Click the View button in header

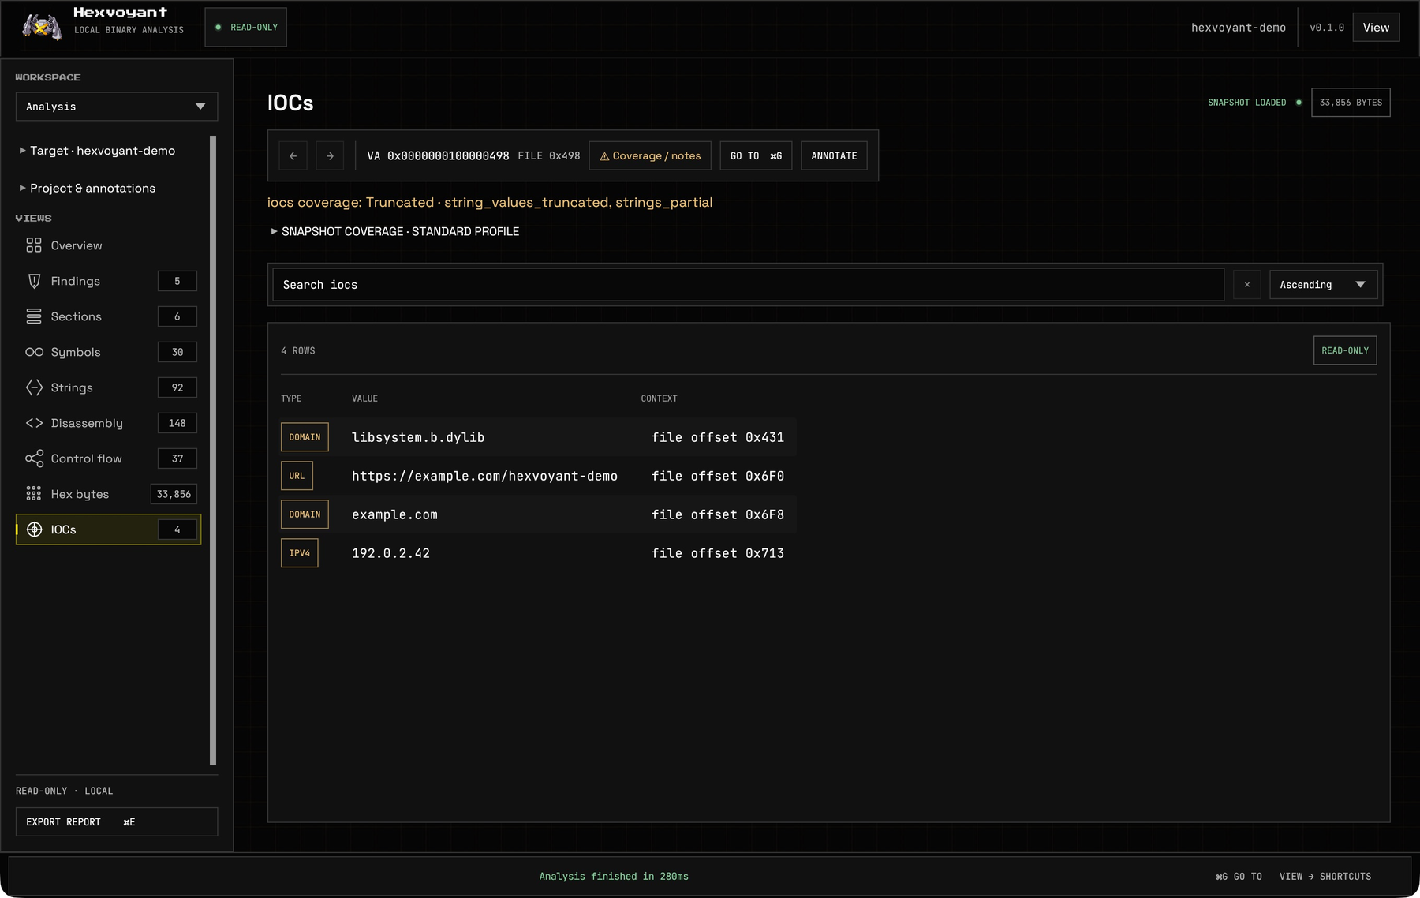tap(1376, 28)
